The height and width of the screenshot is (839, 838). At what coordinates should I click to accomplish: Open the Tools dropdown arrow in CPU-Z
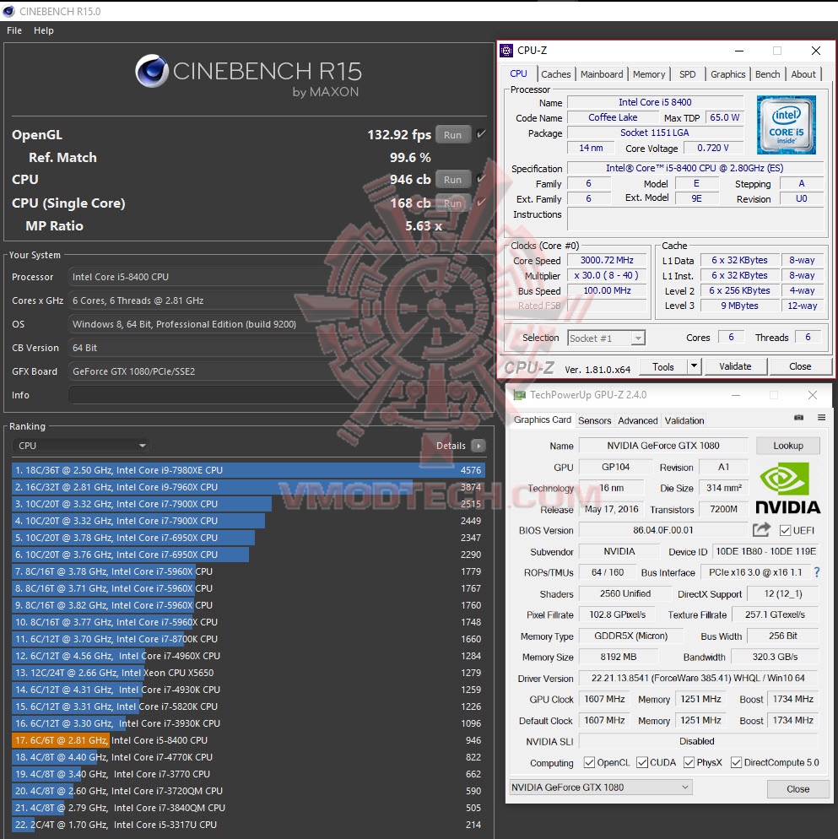pyautogui.click(x=694, y=366)
